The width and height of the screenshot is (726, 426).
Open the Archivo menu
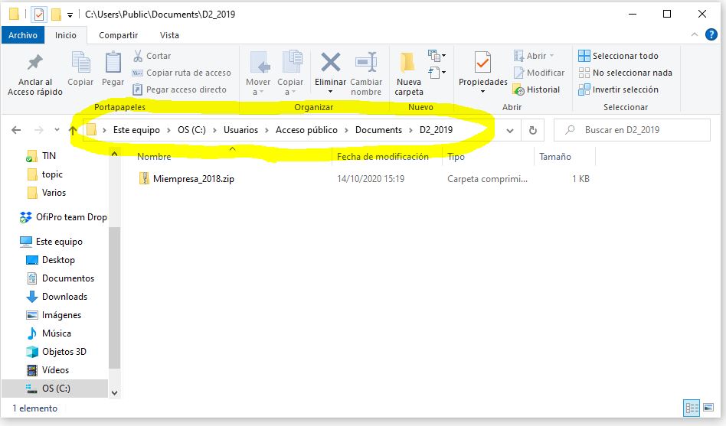[23, 35]
